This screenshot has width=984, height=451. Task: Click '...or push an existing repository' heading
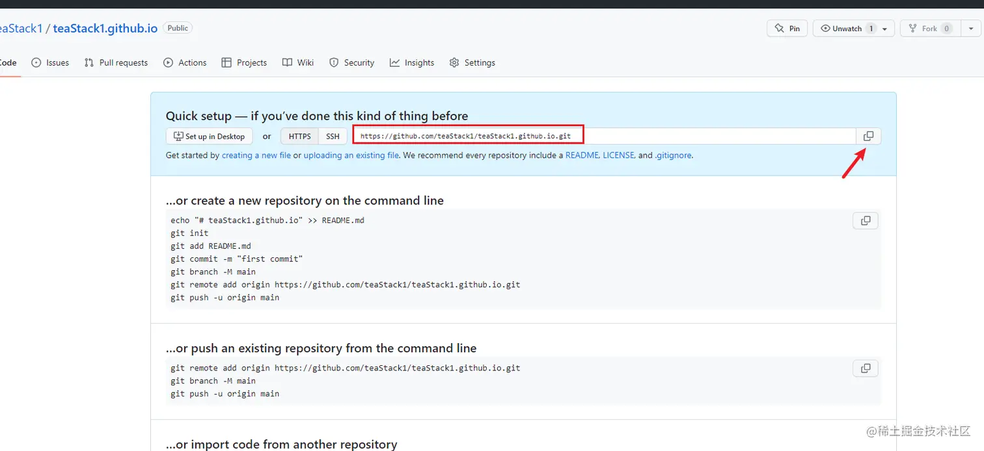click(321, 348)
